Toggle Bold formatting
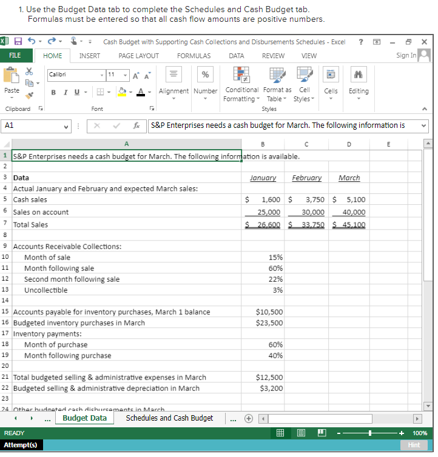Image resolution: width=438 pixels, height=457 pixels. click(53, 92)
